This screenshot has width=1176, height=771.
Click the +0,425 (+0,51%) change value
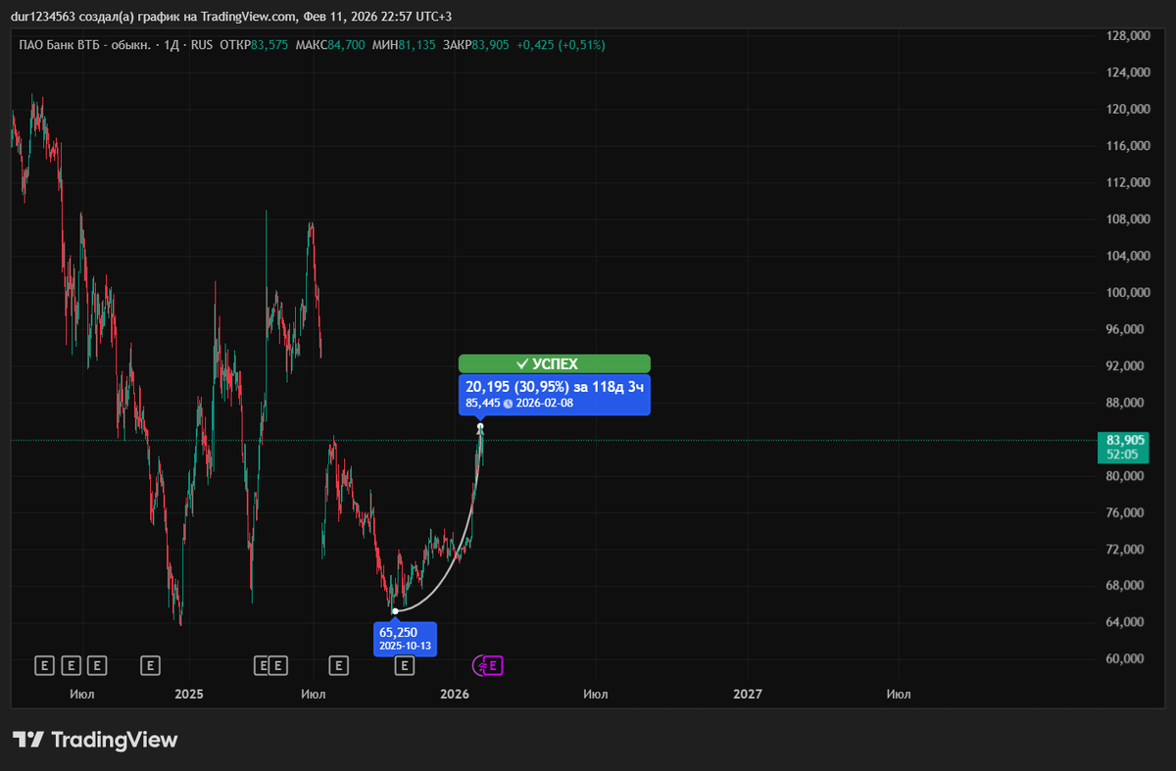(561, 45)
